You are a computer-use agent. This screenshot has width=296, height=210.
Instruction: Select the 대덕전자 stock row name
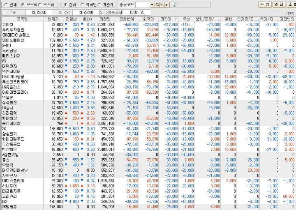[9, 66]
